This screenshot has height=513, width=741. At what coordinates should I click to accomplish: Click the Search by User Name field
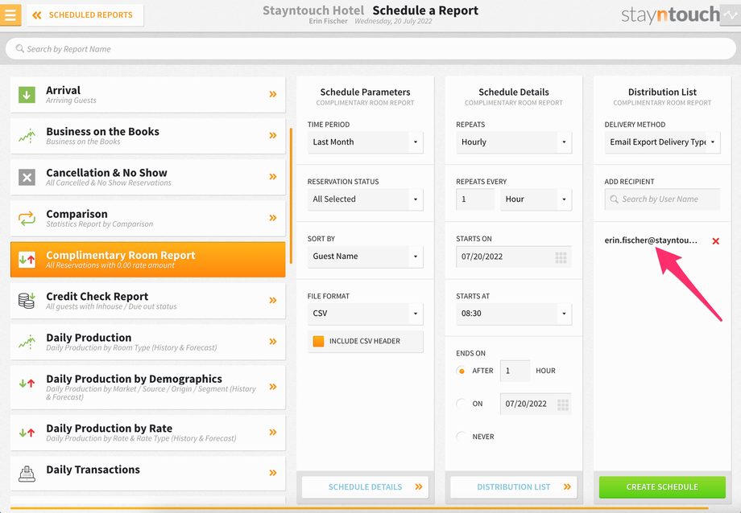click(x=663, y=199)
